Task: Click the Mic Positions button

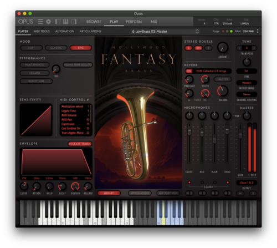Action: (x=168, y=193)
